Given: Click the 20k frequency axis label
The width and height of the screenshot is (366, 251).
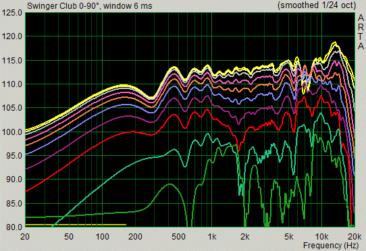Looking at the screenshot, I should 355,237.
